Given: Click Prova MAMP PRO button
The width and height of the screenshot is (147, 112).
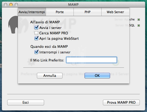Looking at the screenshot, I should 121,102.
